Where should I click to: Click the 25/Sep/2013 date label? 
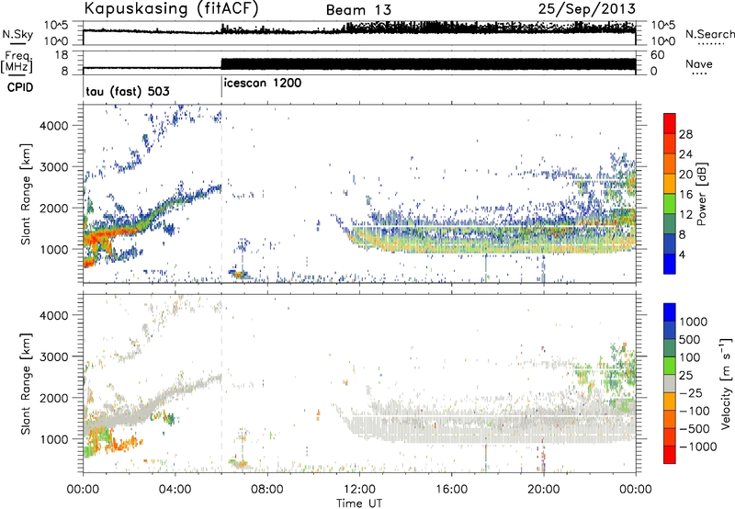tap(587, 8)
